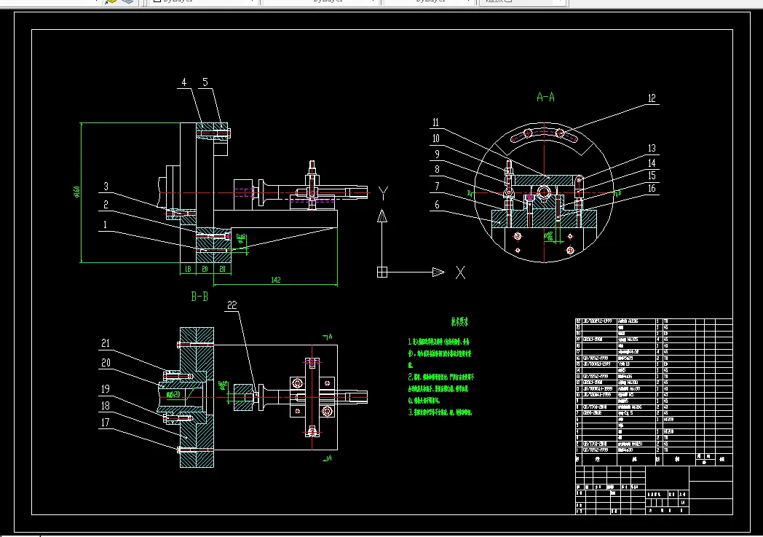Click the X axis label of UCS icon

coord(460,273)
